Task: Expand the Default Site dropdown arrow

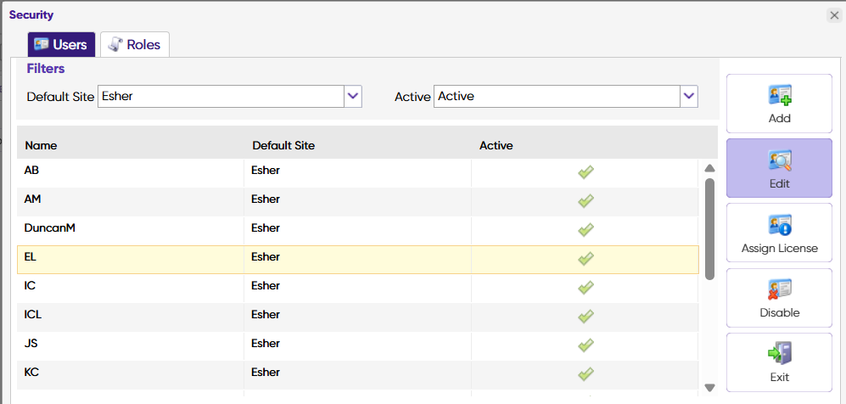Action: [x=353, y=96]
